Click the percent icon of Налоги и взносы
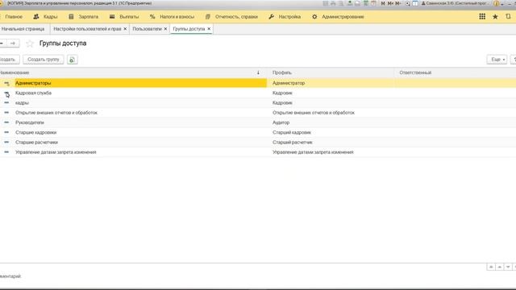Screen dimensions: 516x290 coord(152,16)
